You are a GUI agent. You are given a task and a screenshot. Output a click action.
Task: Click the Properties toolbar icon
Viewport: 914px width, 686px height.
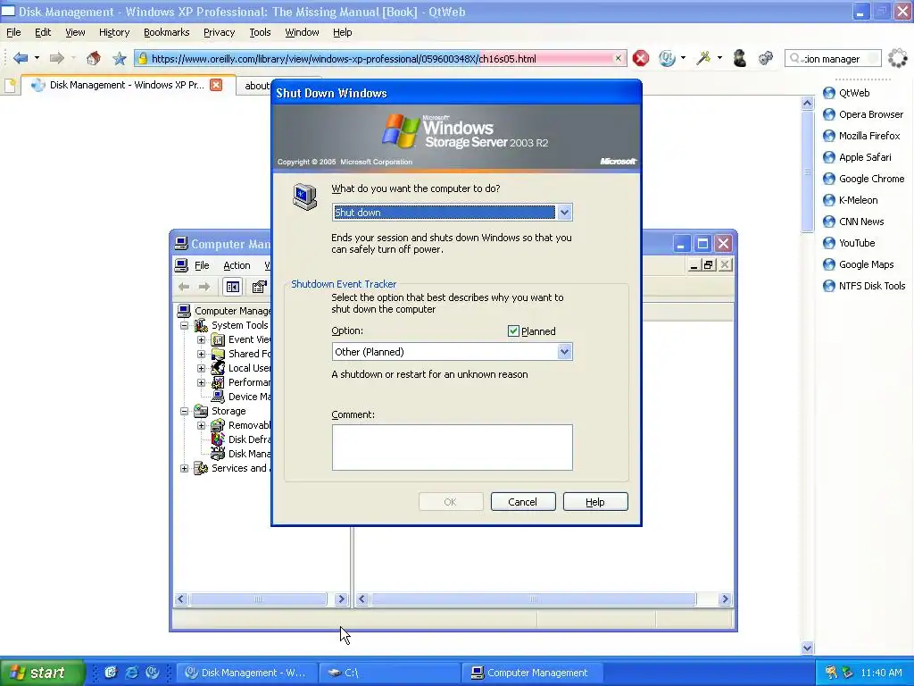pos(259,287)
